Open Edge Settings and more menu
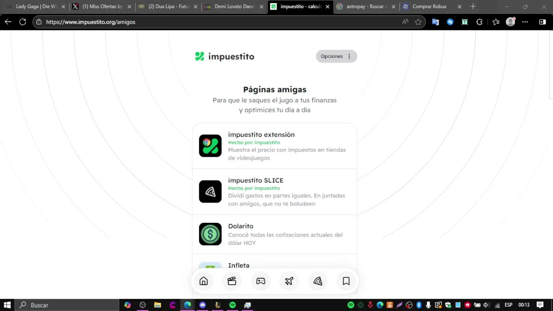 525,22
